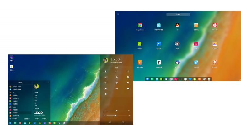The width and height of the screenshot is (241, 135).
Task: Open the Sogou input 'S' icon
Action: (x=215, y=62)
